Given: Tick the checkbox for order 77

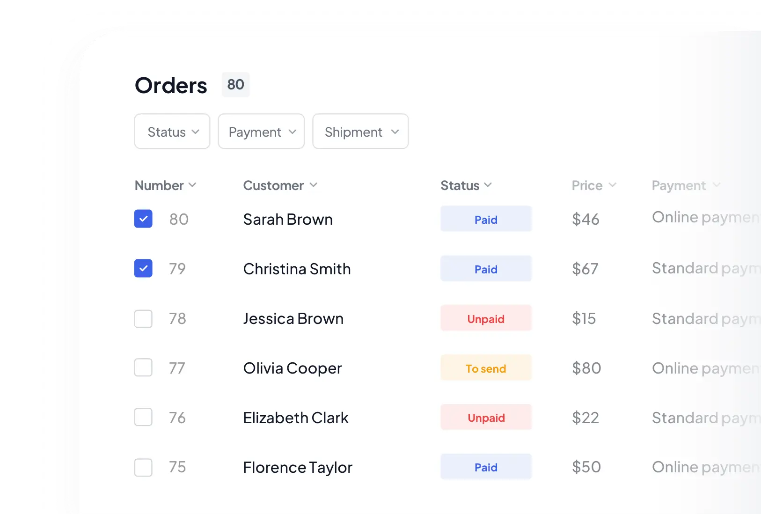Looking at the screenshot, I should (143, 368).
